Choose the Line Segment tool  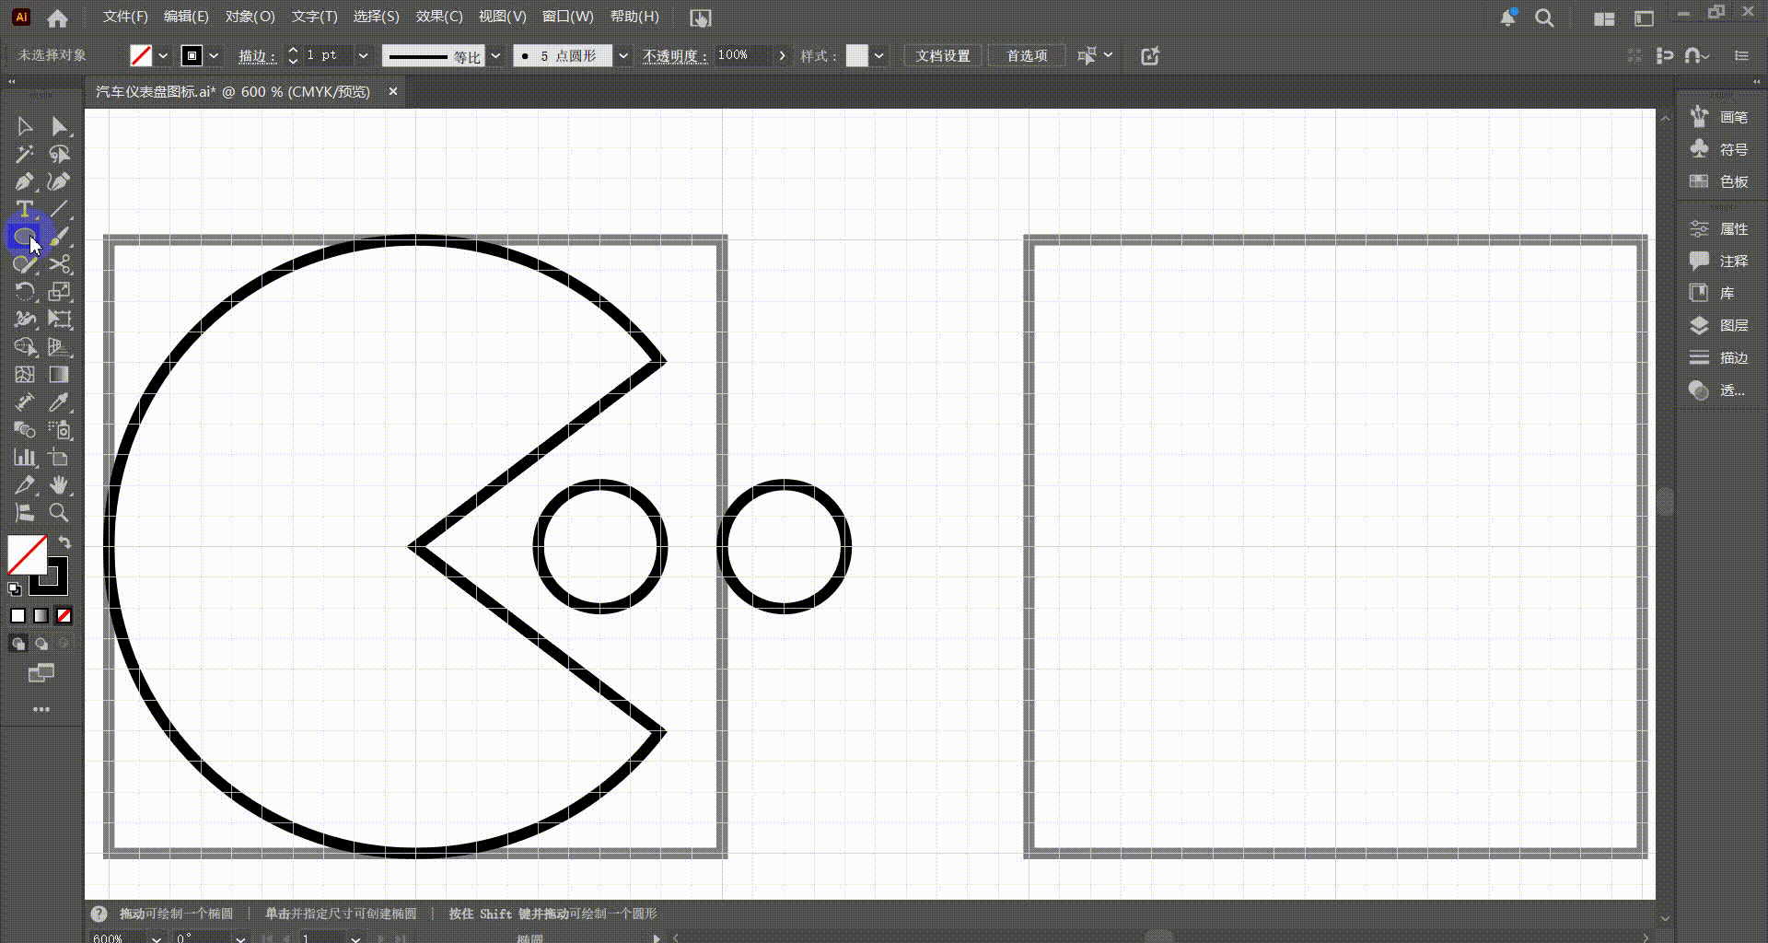tap(60, 209)
